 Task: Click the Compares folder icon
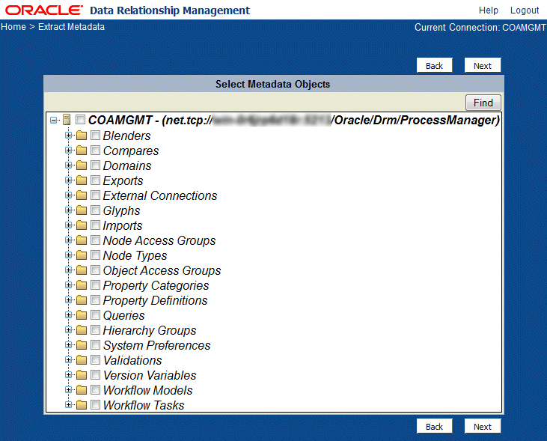(82, 150)
